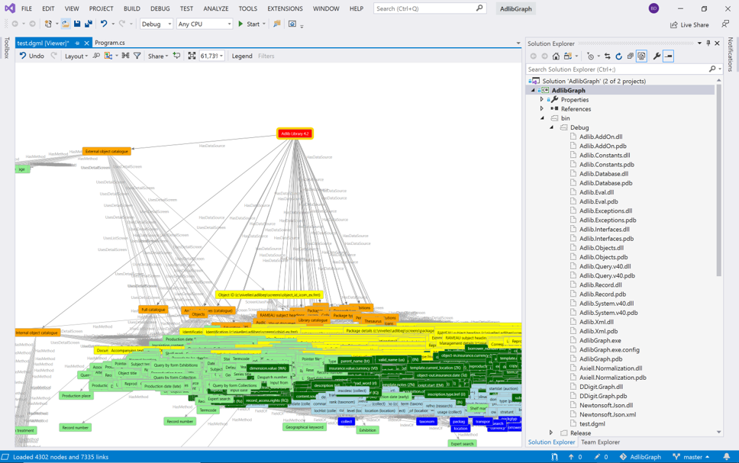Switch to the Program.cs tab
This screenshot has width=739, height=463.
point(110,43)
